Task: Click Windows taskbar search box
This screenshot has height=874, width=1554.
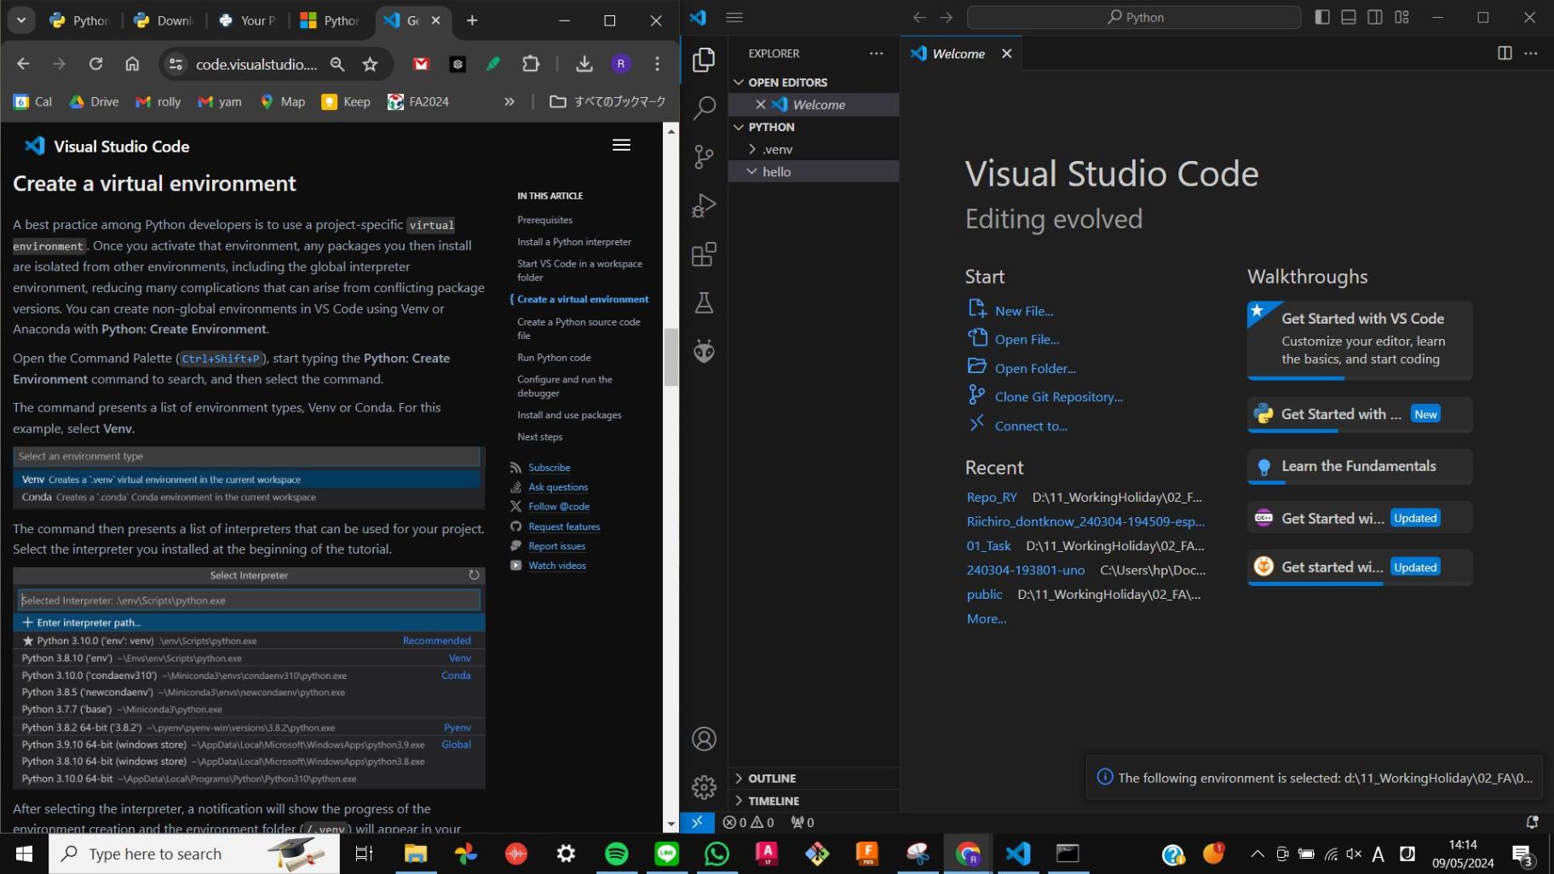Action: [x=194, y=854]
